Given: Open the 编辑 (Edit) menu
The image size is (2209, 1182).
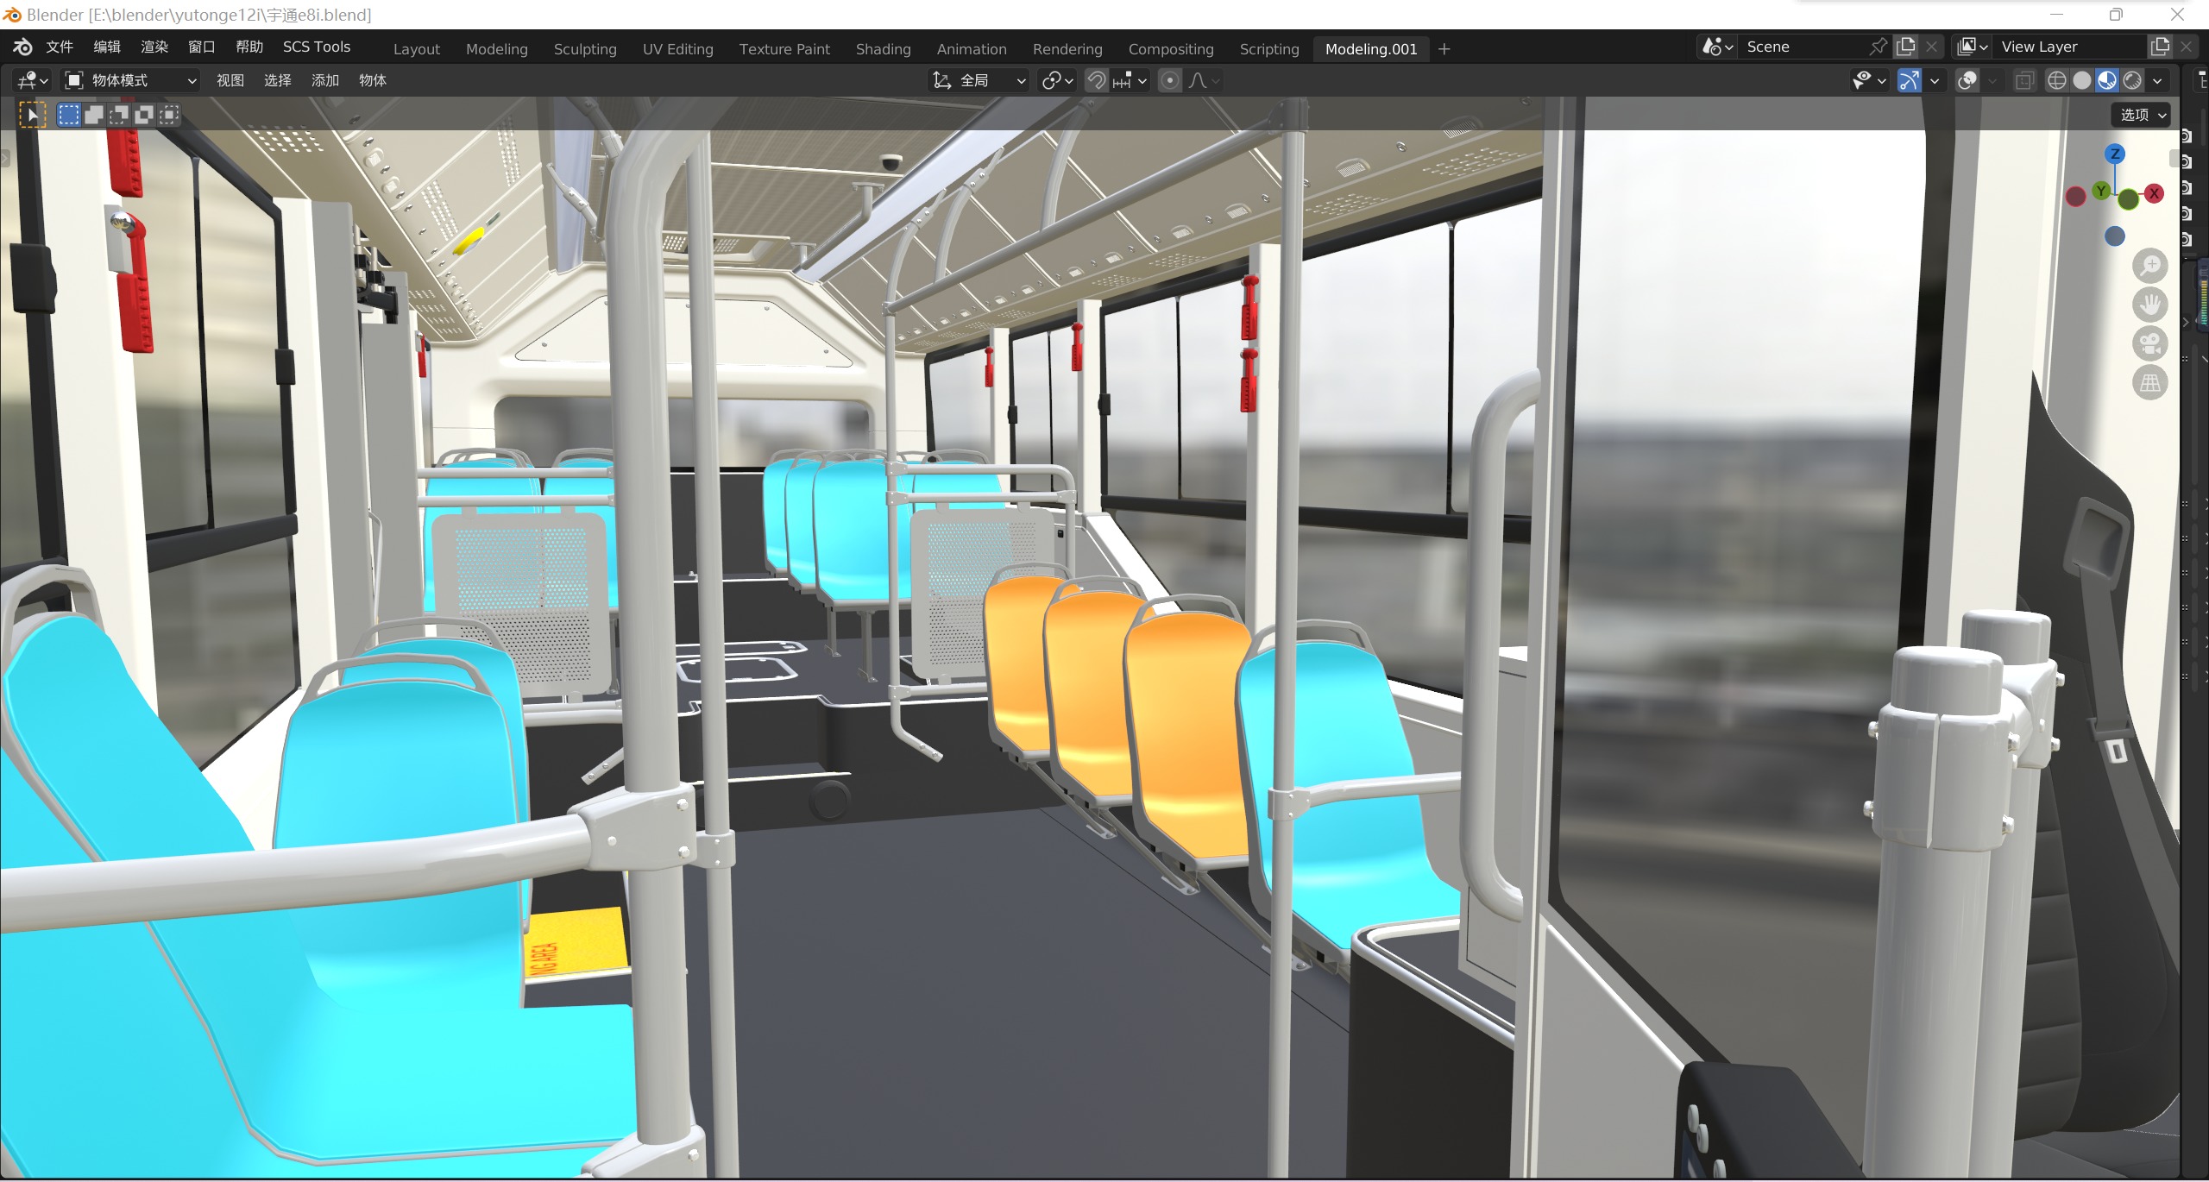Looking at the screenshot, I should point(107,47).
